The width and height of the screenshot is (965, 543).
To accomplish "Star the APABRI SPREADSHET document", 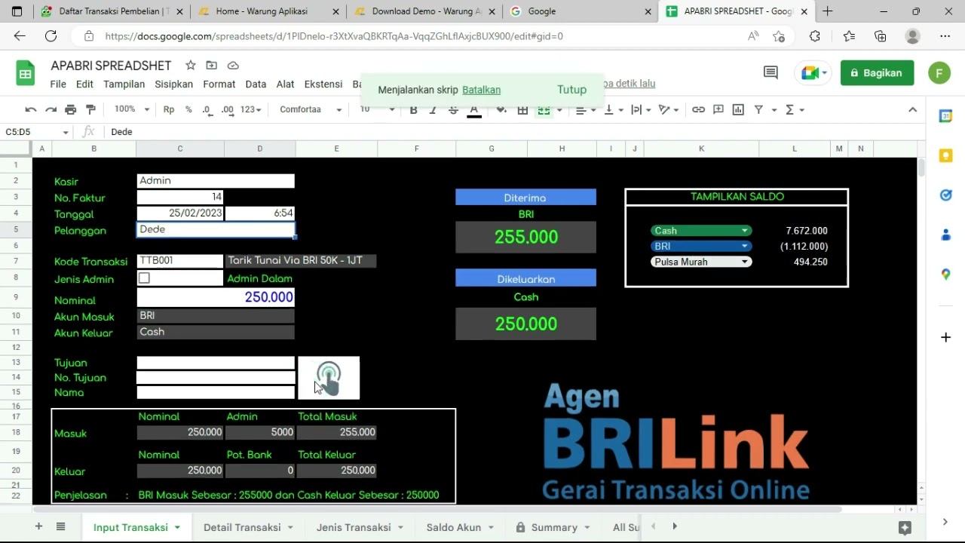I will (x=191, y=66).
